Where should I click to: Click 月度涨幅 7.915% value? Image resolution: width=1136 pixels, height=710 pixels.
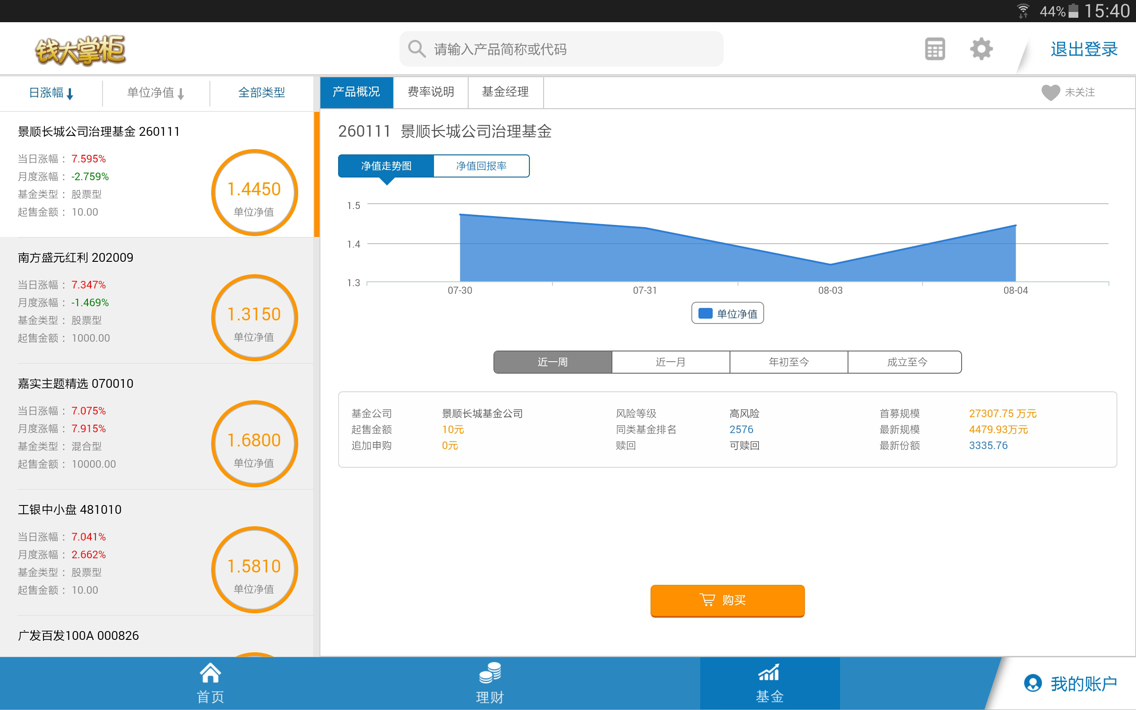point(89,429)
